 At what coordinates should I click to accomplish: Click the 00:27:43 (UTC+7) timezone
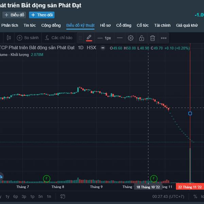pyautogui.click(x=168, y=197)
